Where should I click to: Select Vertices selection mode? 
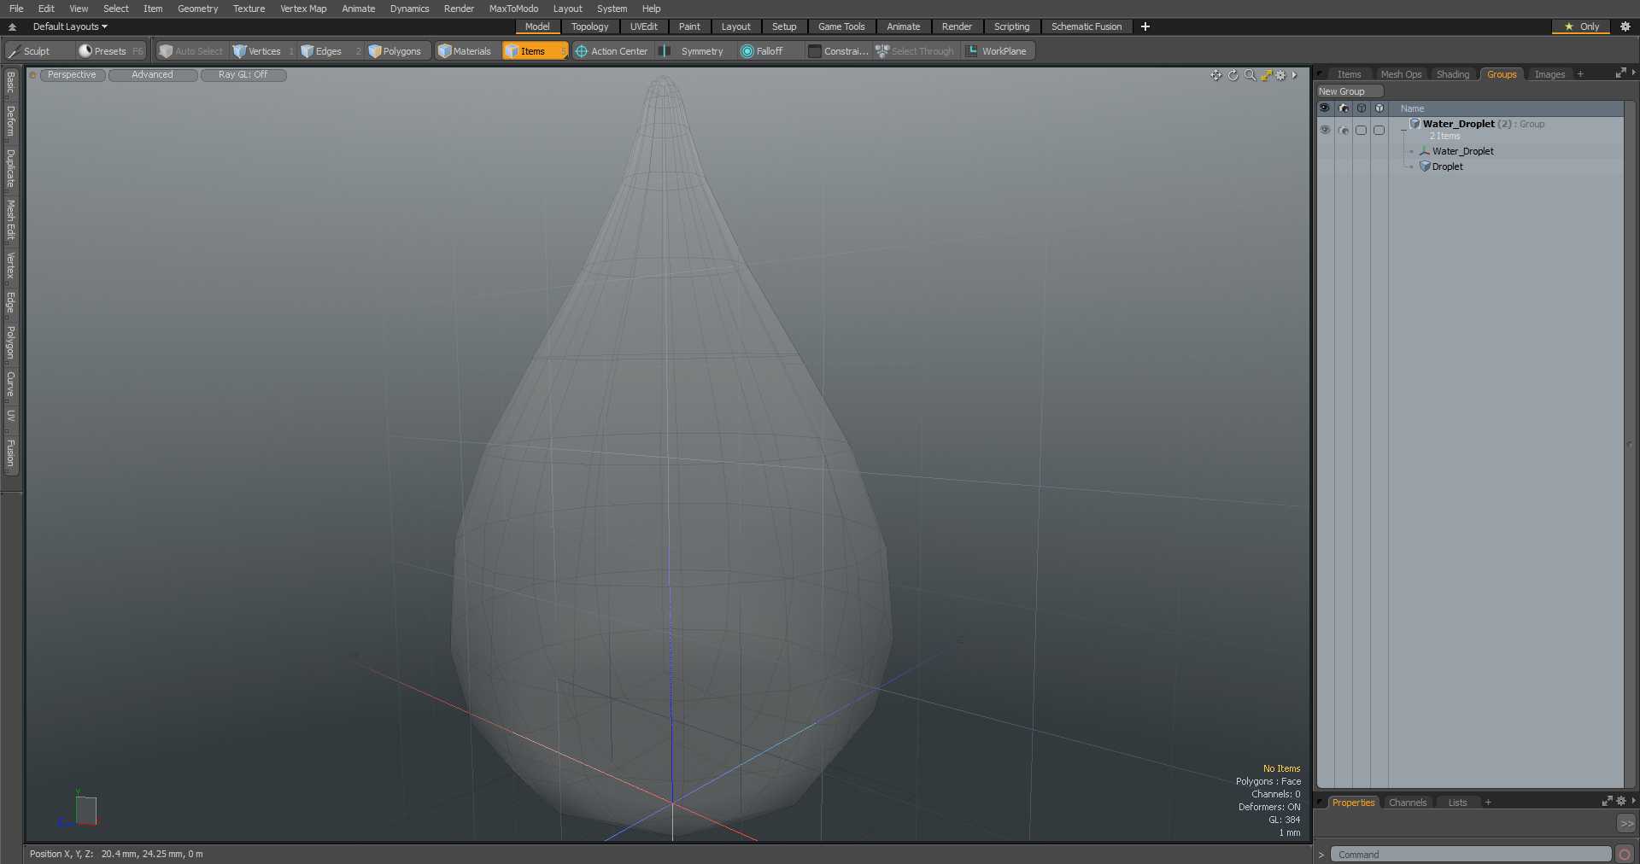(263, 51)
